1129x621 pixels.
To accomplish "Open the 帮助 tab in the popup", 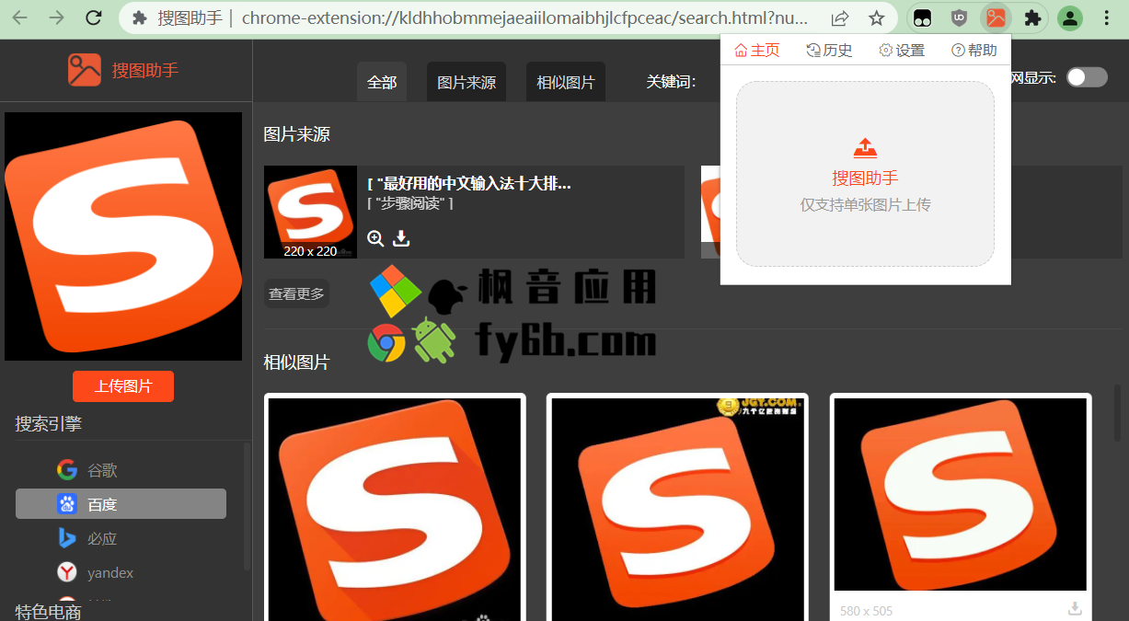I will click(x=974, y=51).
